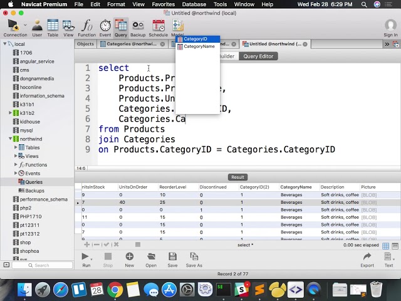Viewport: 401px width, 301px height.
Task: Switch to the Objects tab
Action: click(85, 44)
